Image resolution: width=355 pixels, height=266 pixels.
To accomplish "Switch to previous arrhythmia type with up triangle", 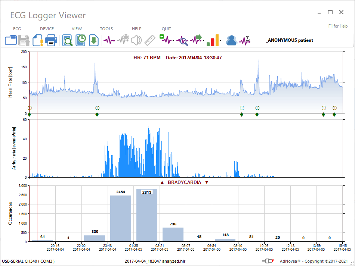I will pyautogui.click(x=162, y=182).
